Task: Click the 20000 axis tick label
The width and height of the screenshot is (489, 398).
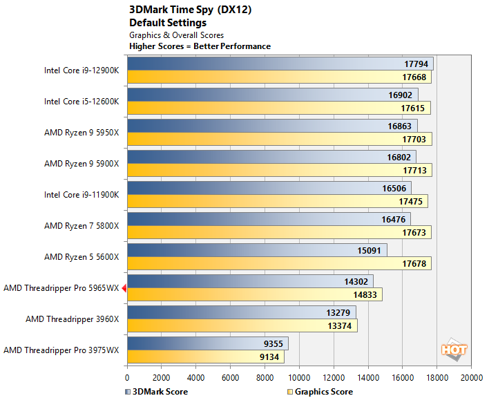Action: pos(472,378)
